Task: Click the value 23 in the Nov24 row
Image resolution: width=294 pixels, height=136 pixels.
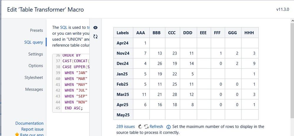Action: coord(175,53)
